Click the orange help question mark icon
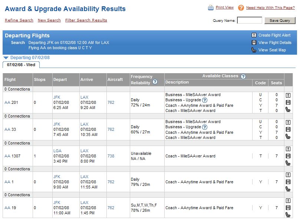 [x=241, y=8]
